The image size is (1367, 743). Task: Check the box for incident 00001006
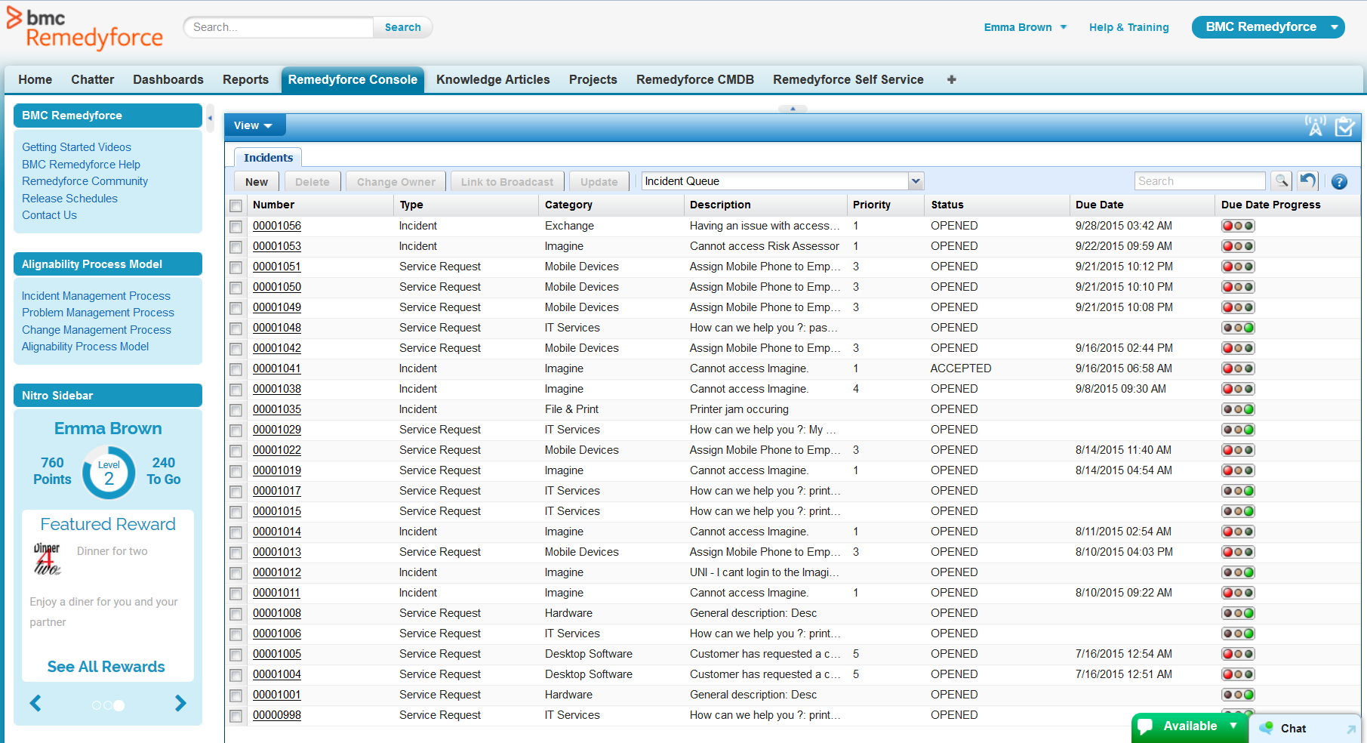pyautogui.click(x=236, y=634)
